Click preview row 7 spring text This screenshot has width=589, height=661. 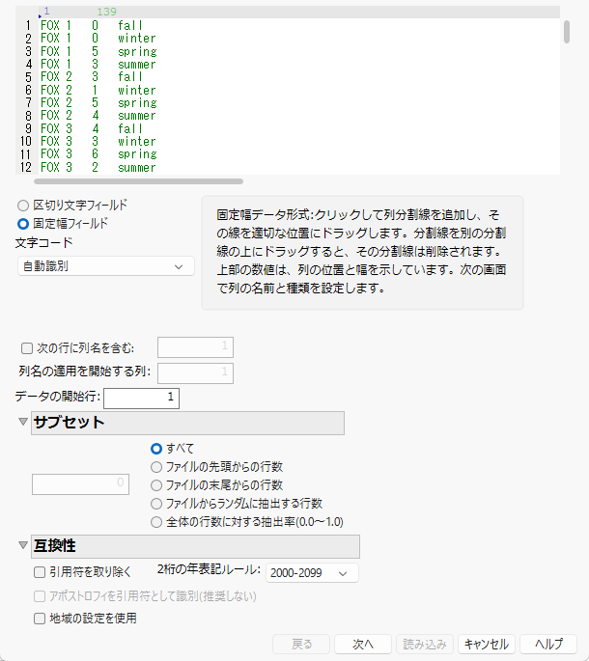pyautogui.click(x=137, y=103)
